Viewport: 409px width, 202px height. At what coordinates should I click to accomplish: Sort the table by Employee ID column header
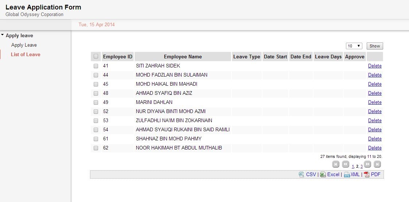(117, 57)
